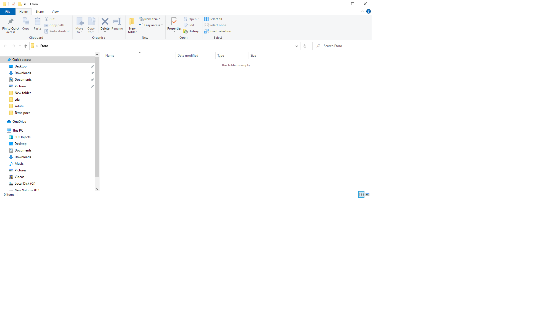
Task: Switch to the Home ribbon tab
Action: (x=24, y=12)
